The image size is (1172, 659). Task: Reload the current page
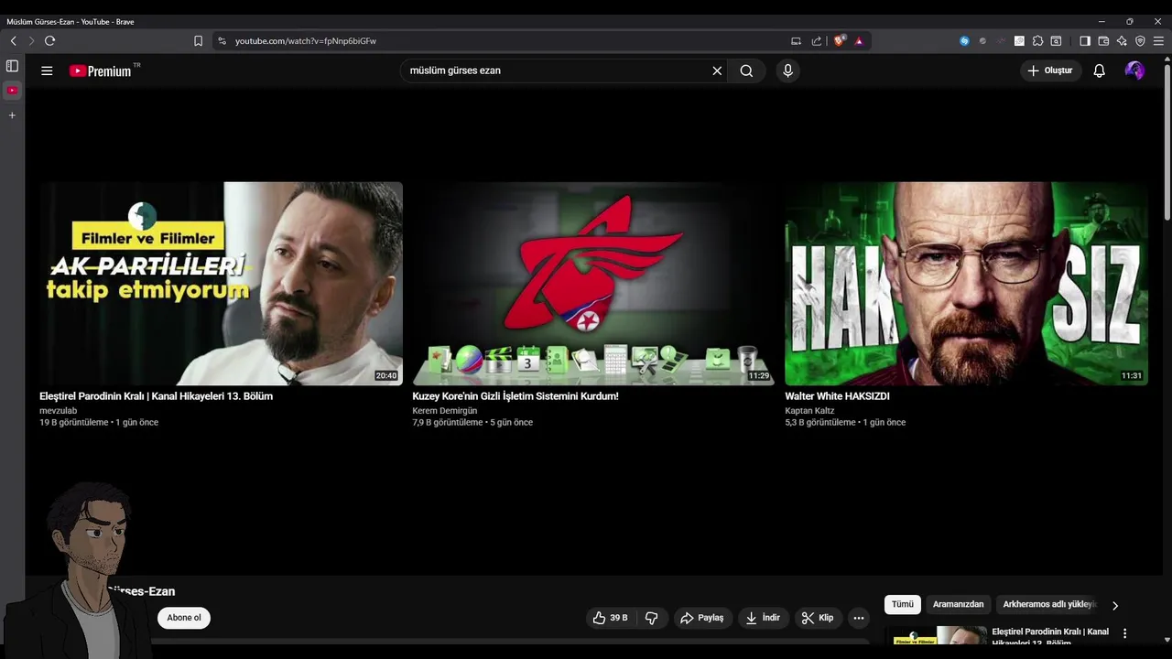tap(49, 40)
